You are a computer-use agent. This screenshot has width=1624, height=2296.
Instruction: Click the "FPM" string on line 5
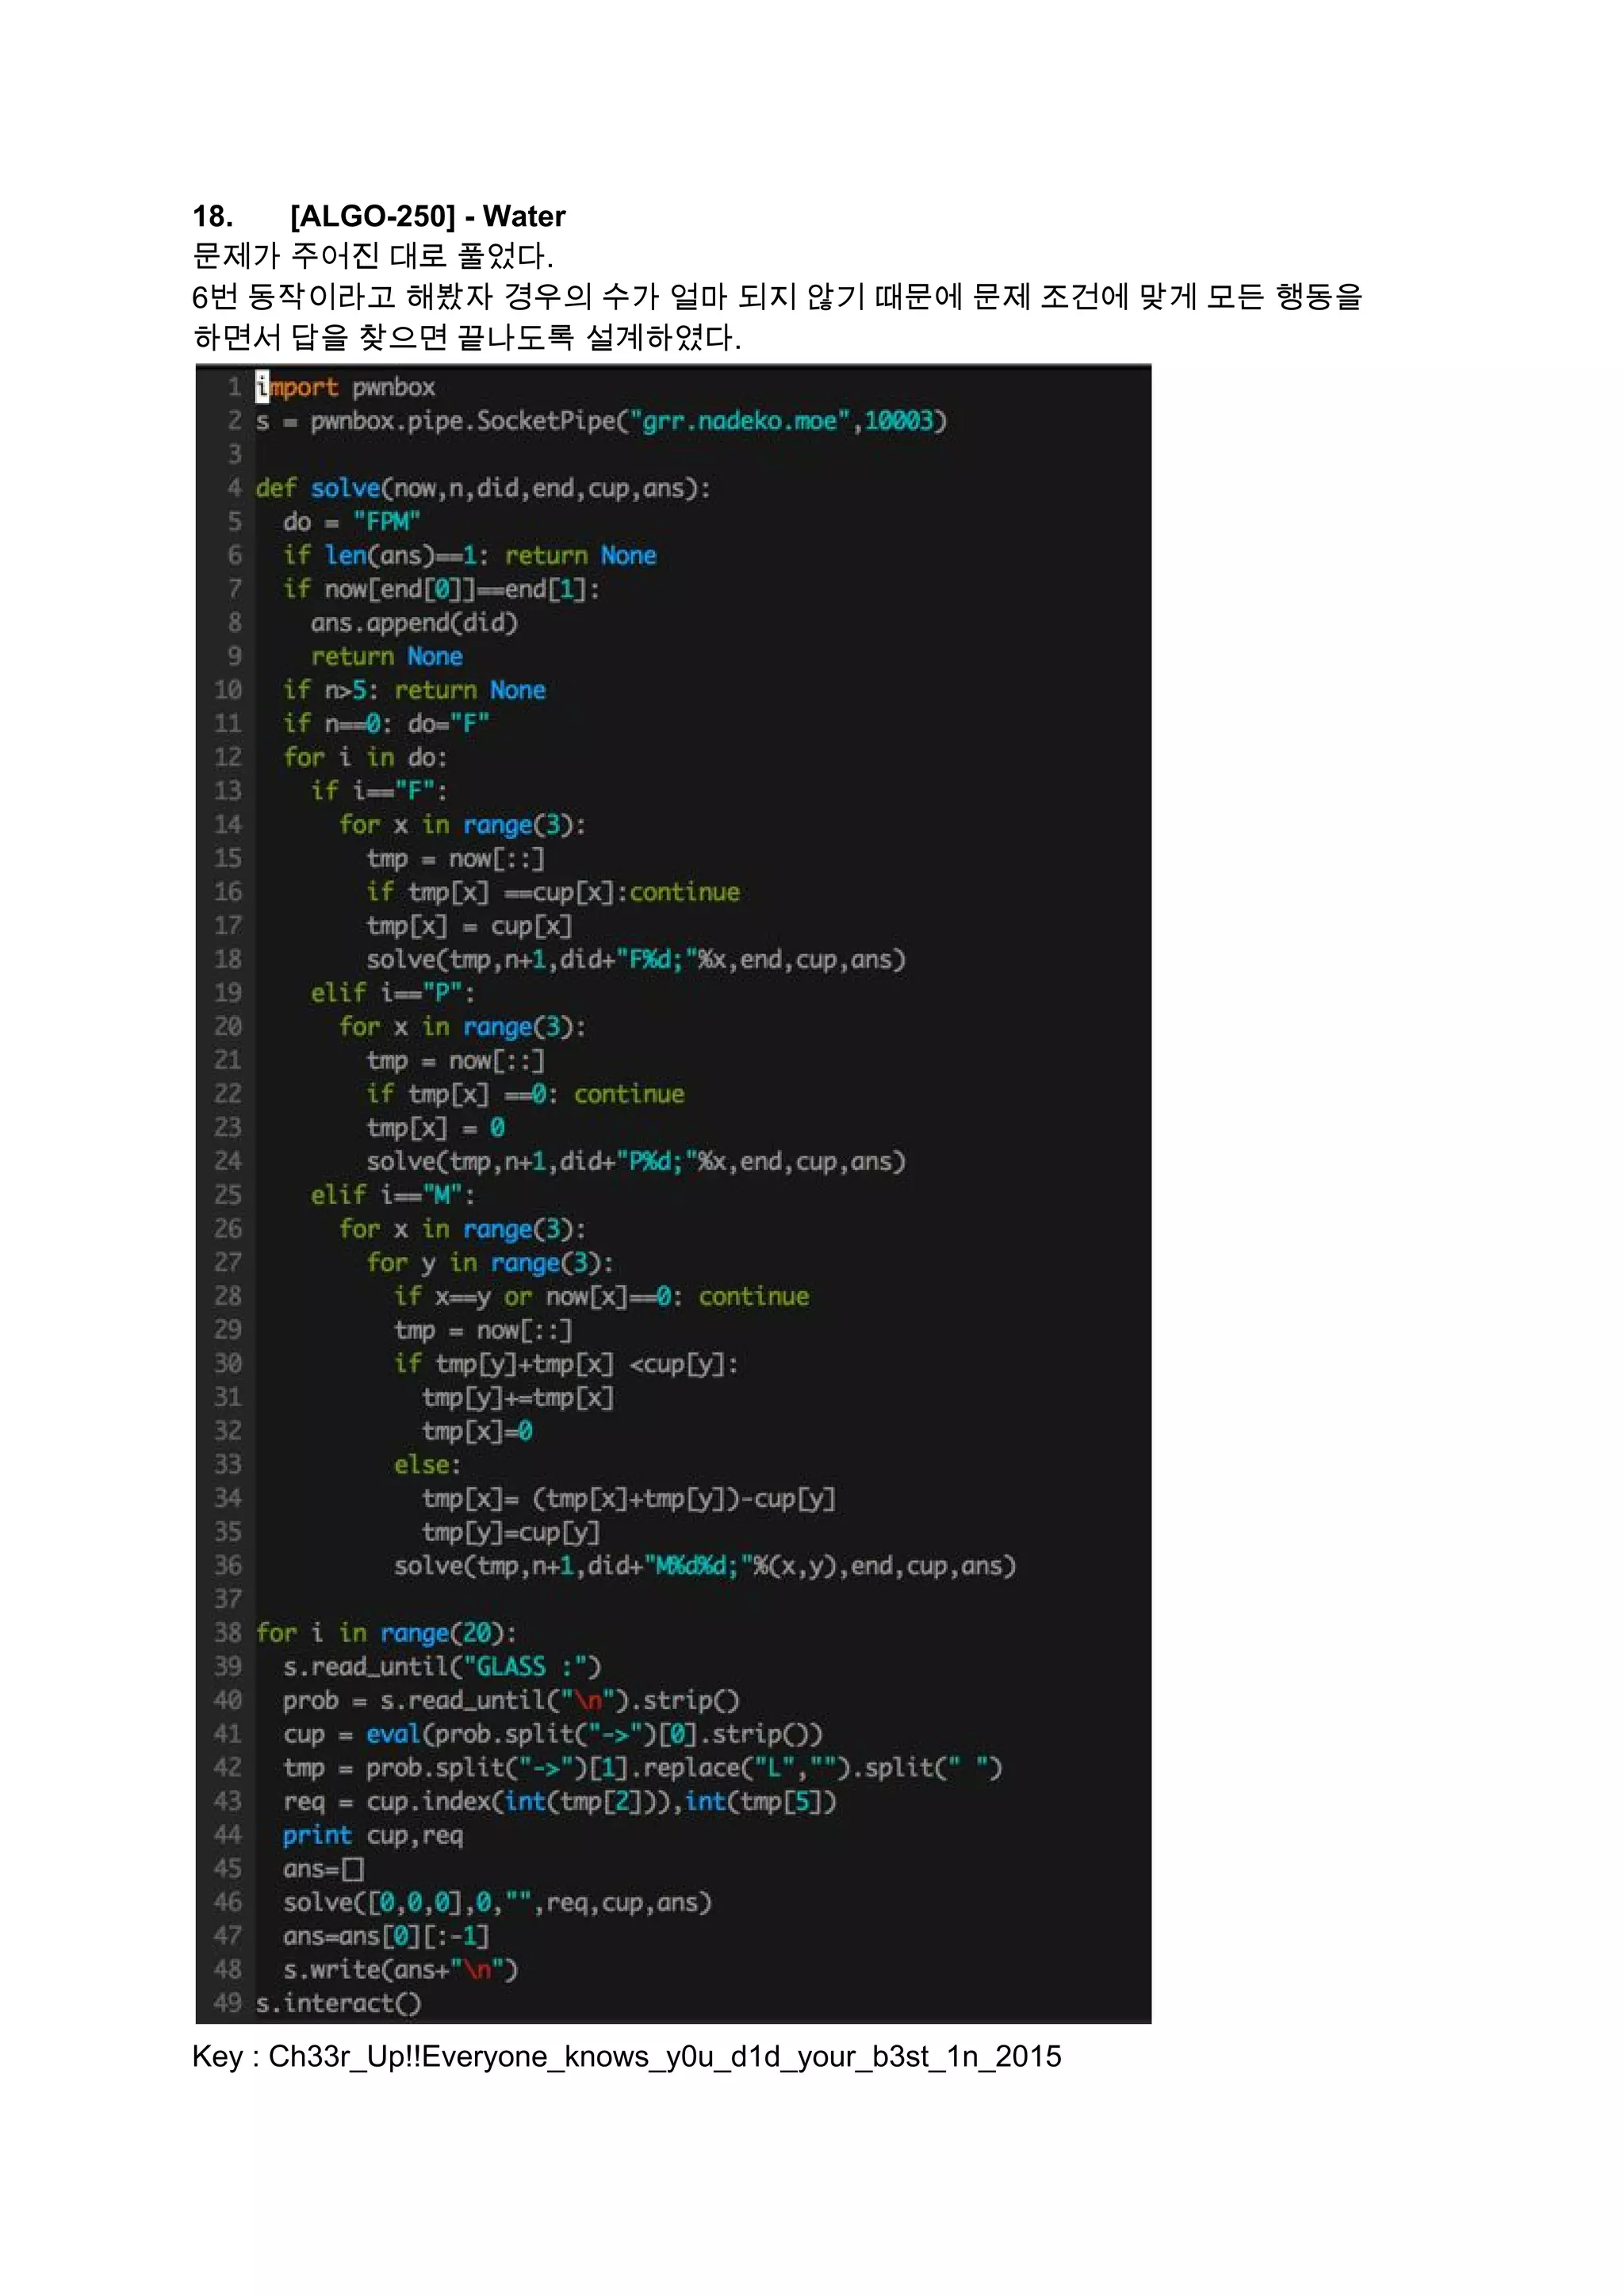386,522
